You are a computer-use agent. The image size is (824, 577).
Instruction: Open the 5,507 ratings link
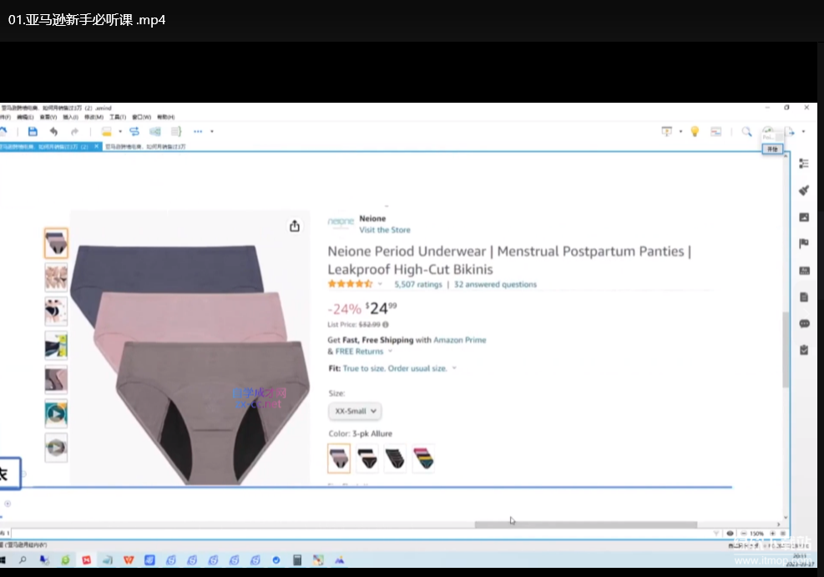(x=418, y=284)
